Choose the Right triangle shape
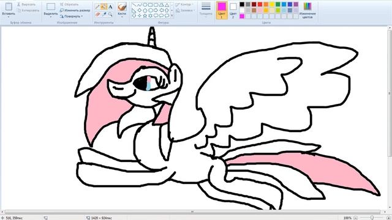This screenshot has height=220, width=392. click(134, 10)
